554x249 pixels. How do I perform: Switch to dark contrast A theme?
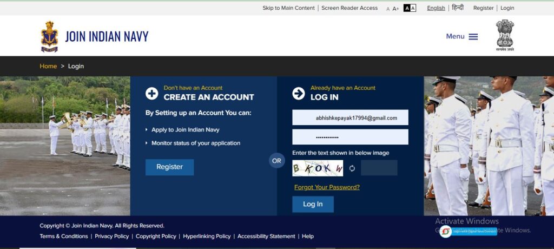(x=407, y=8)
